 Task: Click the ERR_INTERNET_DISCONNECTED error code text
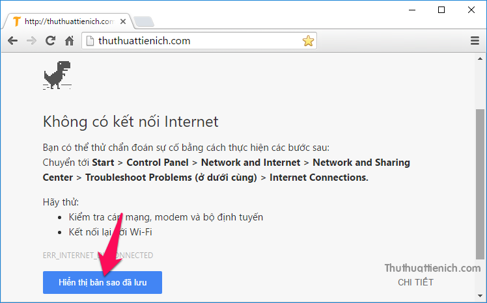(98, 256)
